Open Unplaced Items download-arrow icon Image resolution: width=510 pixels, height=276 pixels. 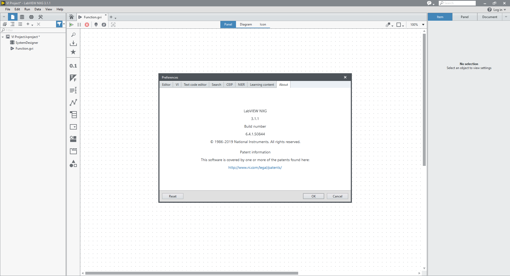pyautogui.click(x=73, y=43)
